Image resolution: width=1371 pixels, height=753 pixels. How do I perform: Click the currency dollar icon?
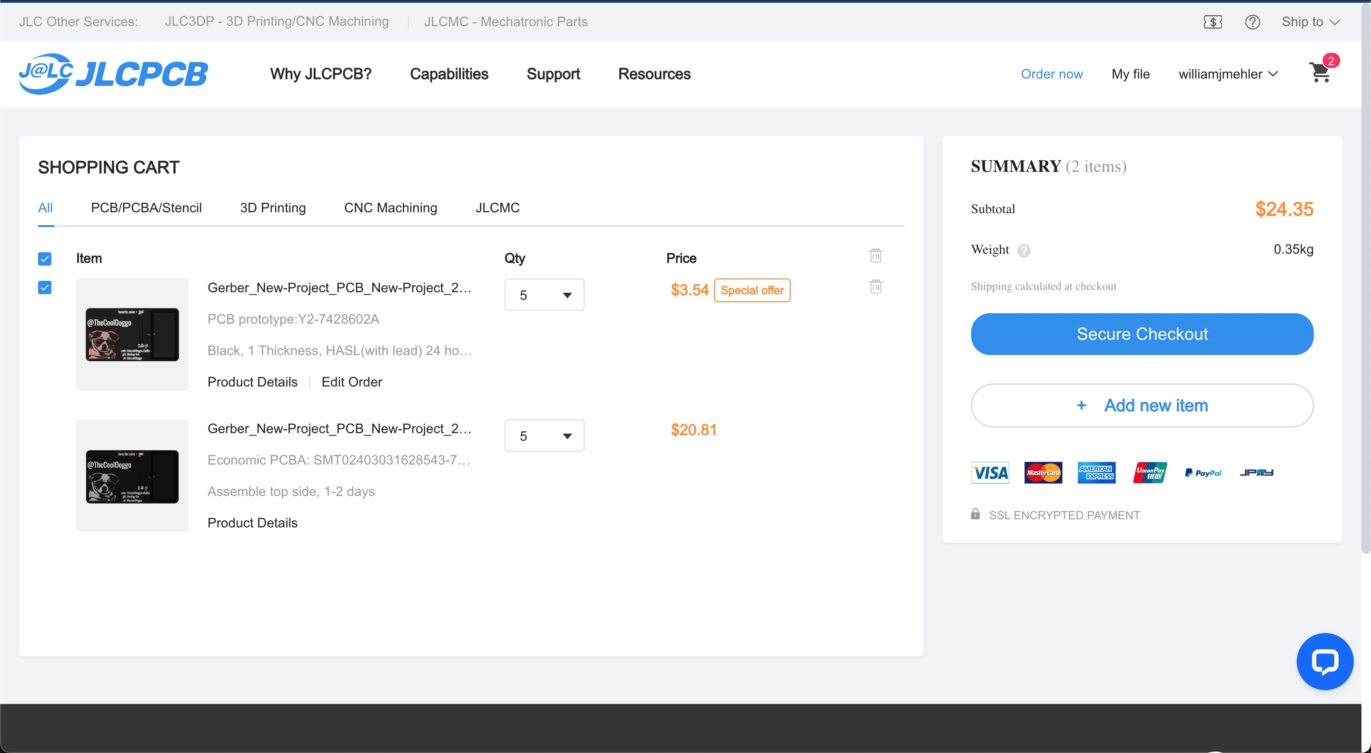[1212, 22]
